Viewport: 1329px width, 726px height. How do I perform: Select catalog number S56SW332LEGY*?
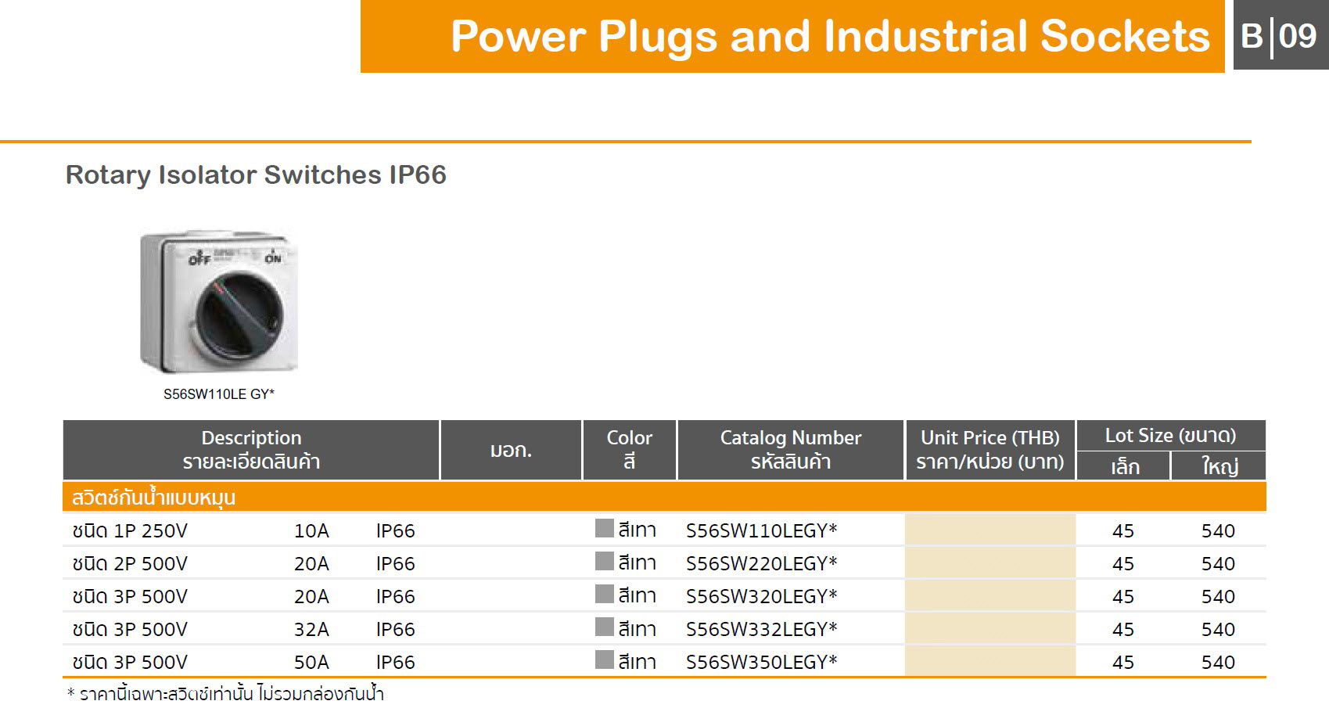761,630
